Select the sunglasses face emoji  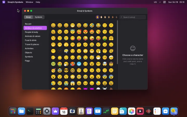66,70
